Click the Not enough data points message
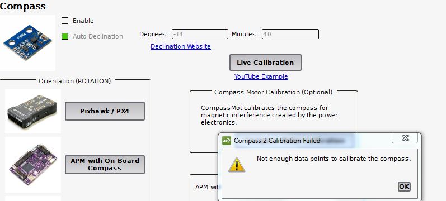The width and height of the screenshot is (446, 201). tap(334, 159)
